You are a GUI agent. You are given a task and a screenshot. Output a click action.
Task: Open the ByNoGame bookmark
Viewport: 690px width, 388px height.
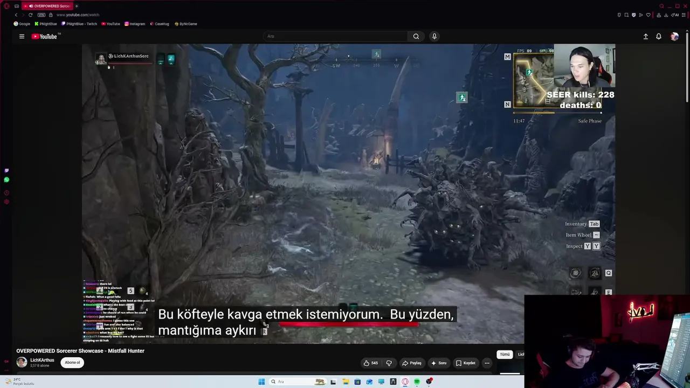tap(186, 24)
